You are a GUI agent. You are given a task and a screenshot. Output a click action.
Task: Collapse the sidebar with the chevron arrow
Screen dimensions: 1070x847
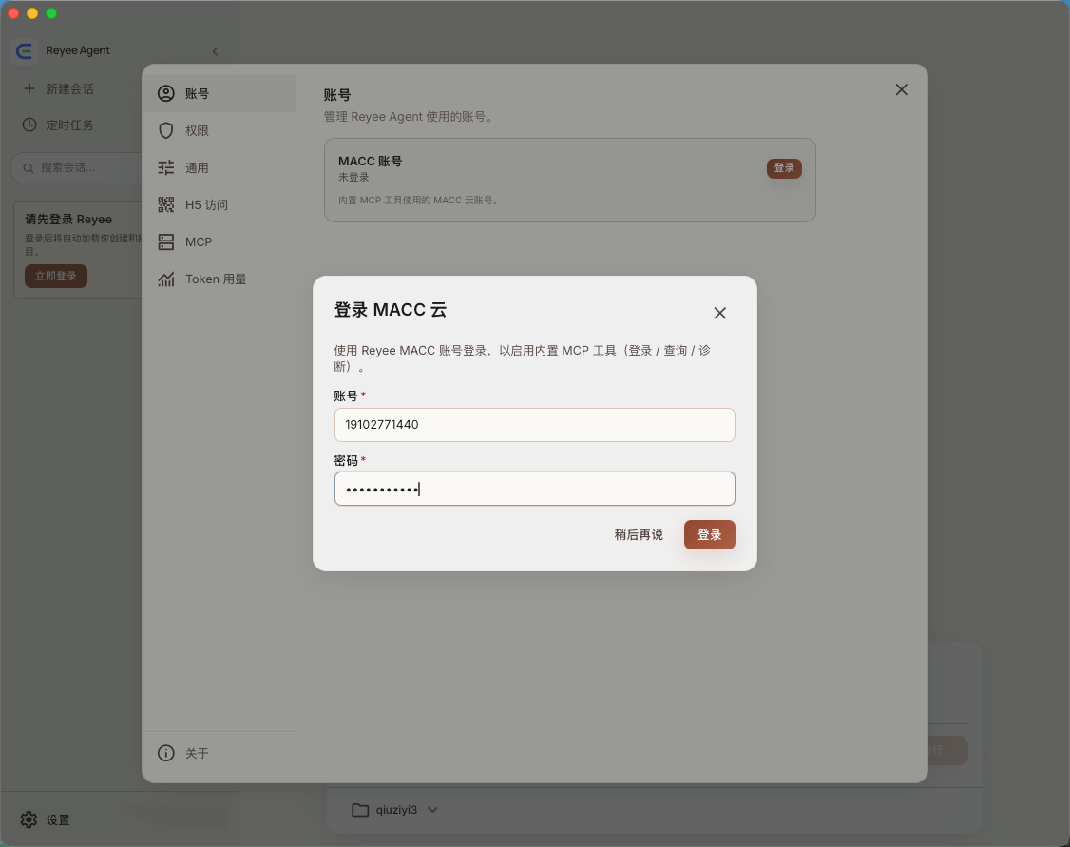(x=215, y=51)
